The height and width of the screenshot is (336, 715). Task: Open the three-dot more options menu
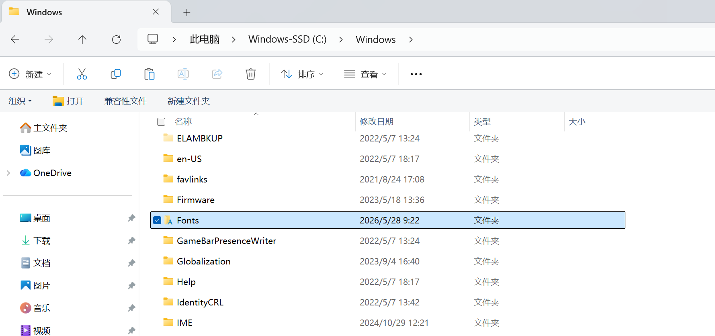click(416, 74)
